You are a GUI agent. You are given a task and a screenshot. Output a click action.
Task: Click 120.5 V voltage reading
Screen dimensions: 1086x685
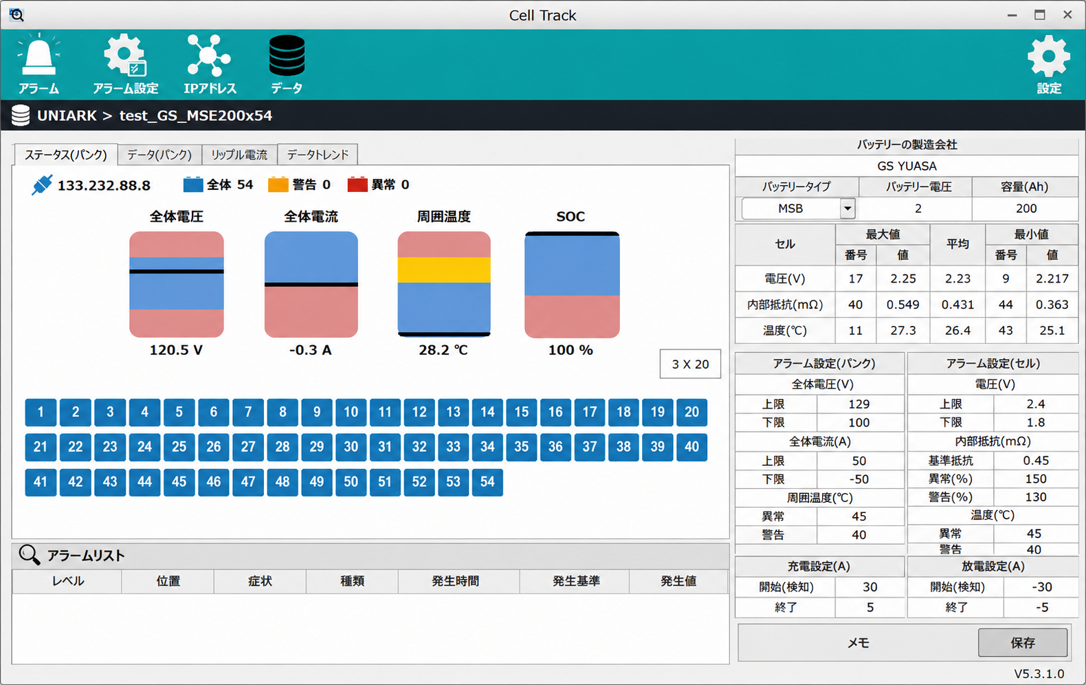tap(176, 349)
